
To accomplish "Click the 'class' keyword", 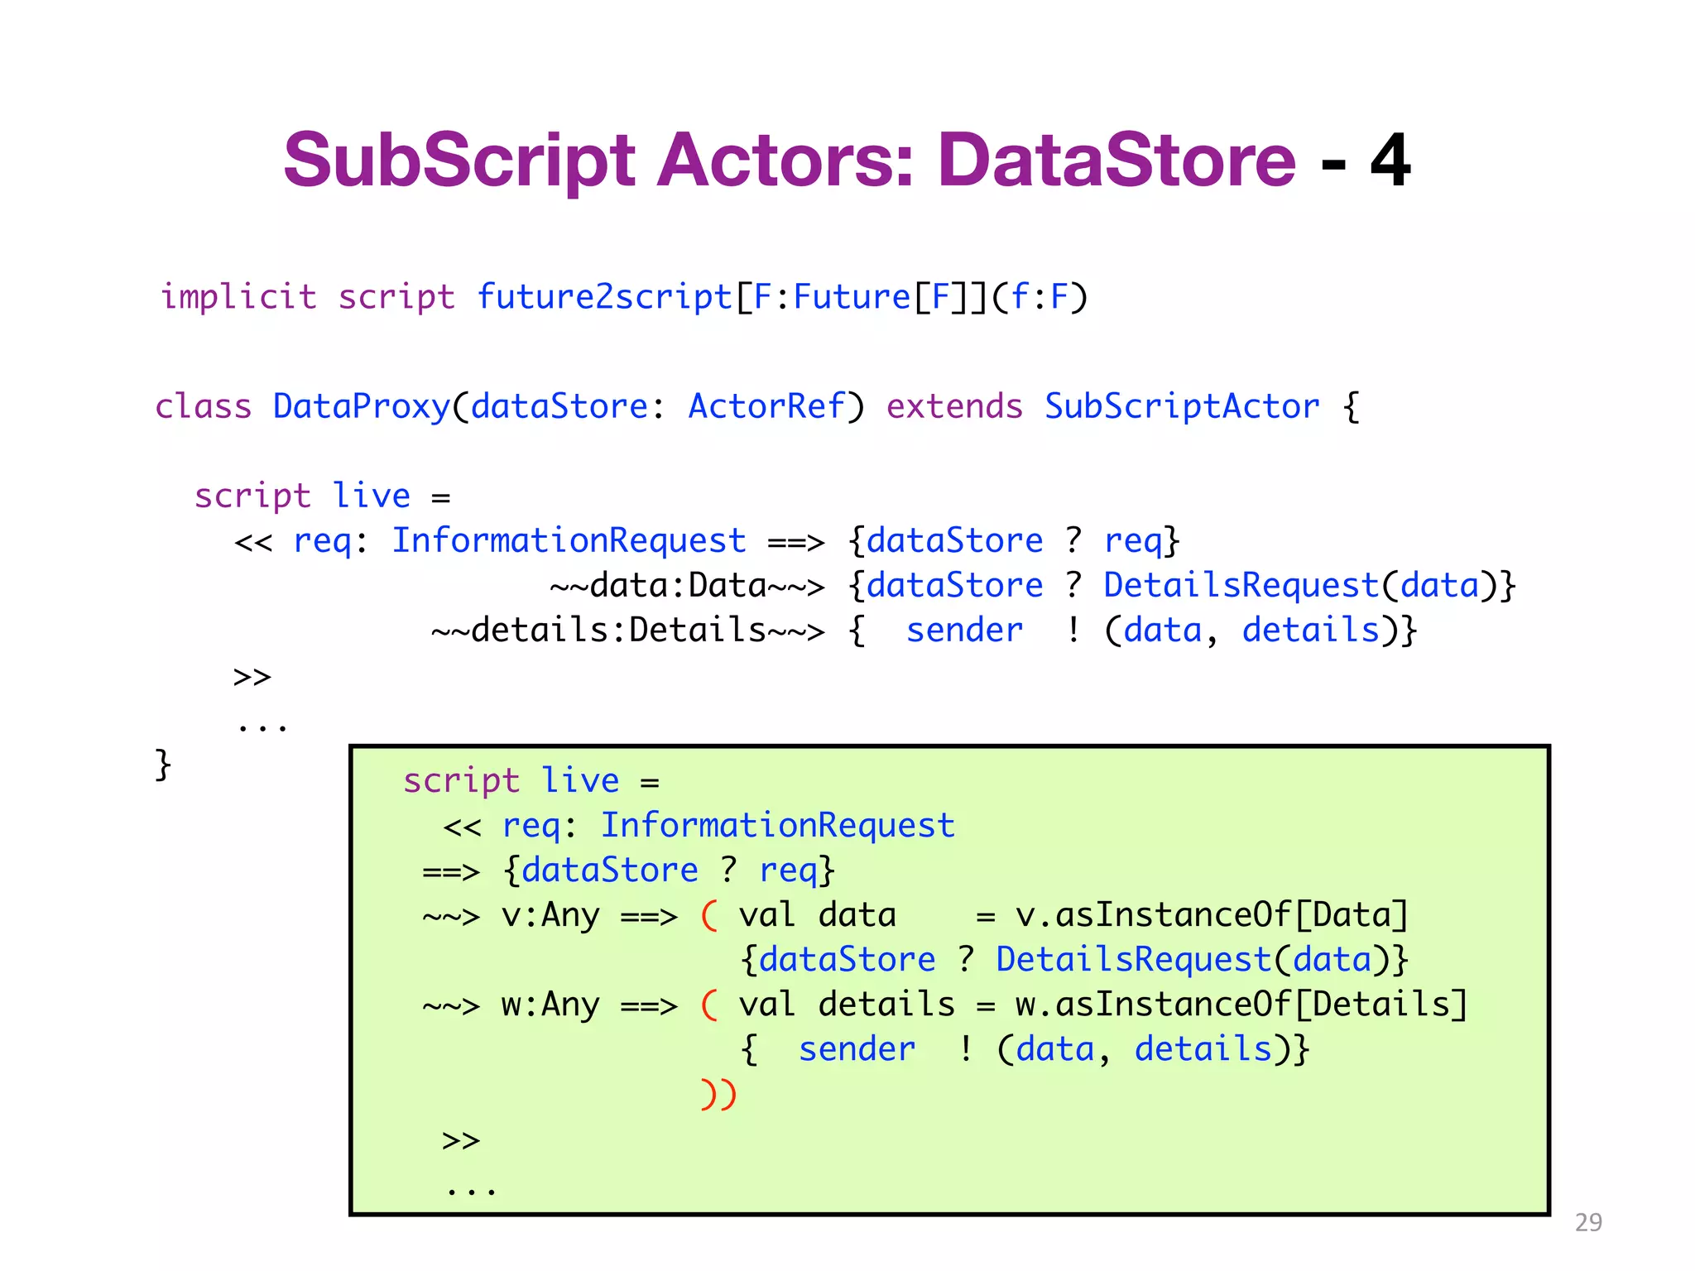I will tap(204, 407).
